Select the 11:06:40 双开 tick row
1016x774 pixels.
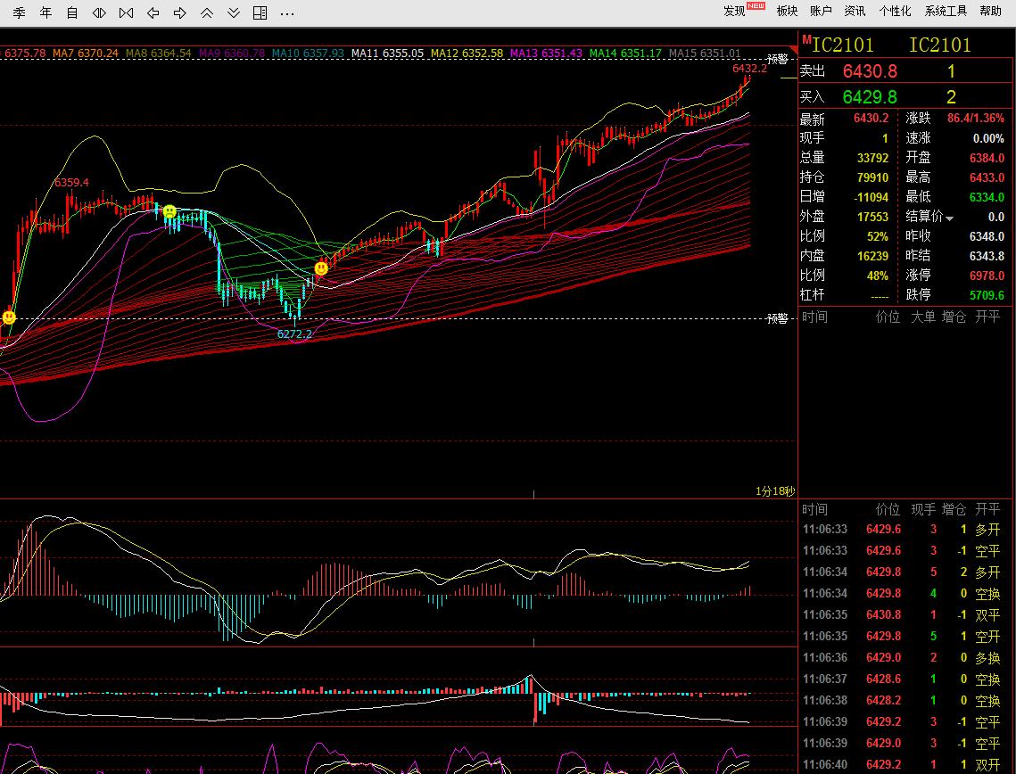point(904,764)
